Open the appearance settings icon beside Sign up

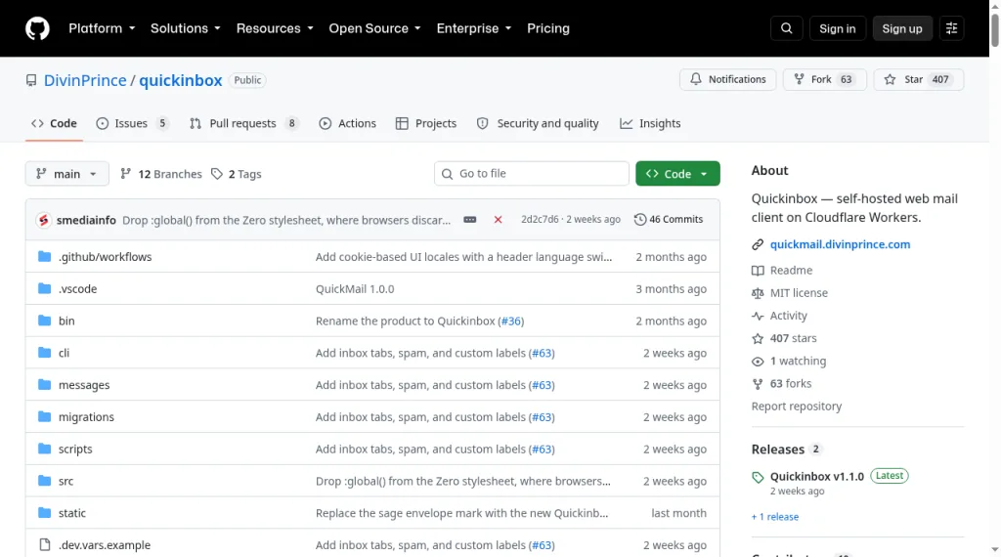951,28
